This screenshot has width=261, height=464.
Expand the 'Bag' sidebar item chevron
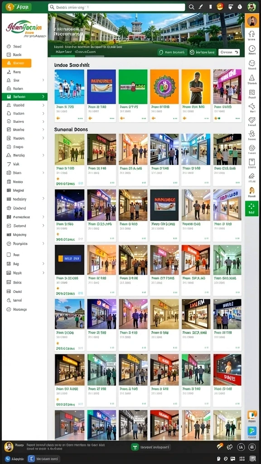(x=43, y=264)
